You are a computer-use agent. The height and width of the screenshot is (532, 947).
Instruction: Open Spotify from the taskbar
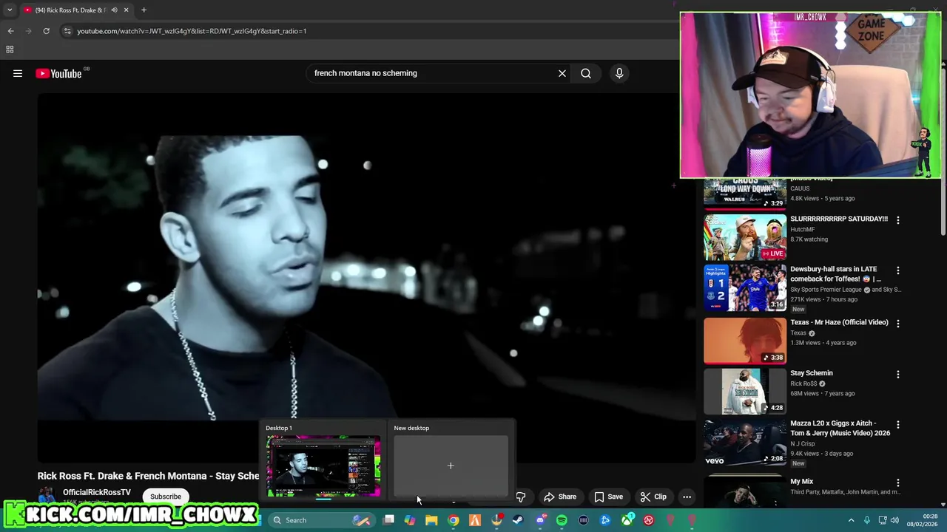[562, 520]
